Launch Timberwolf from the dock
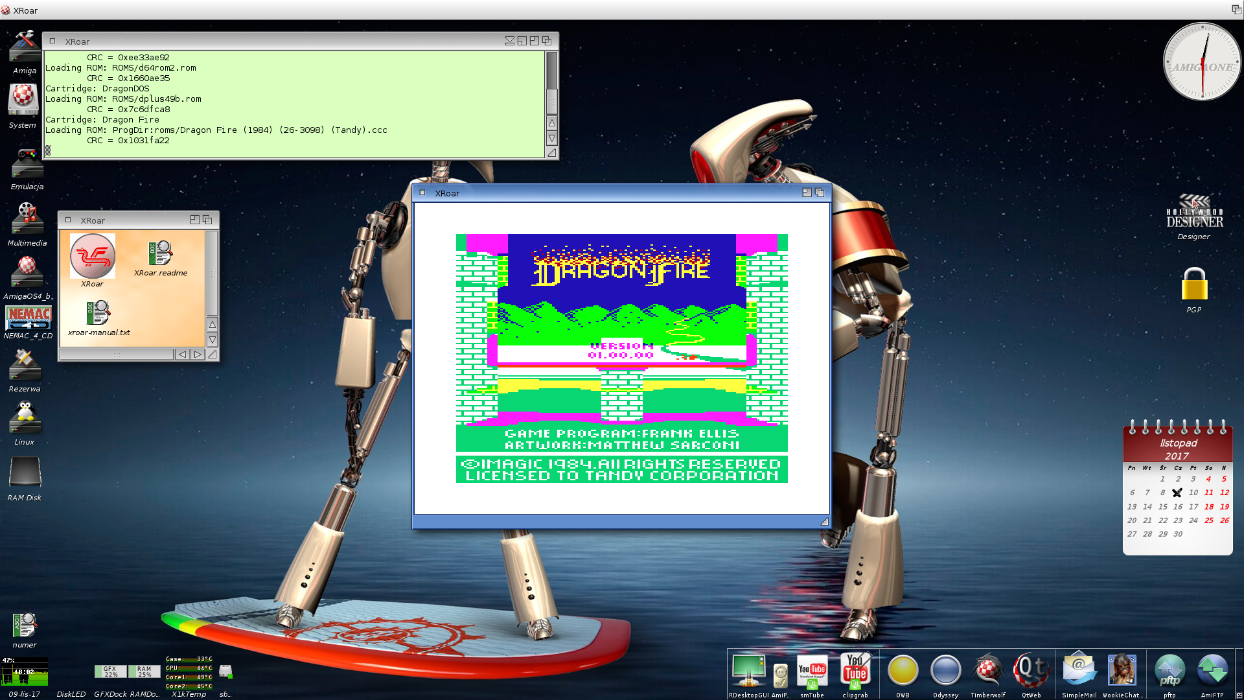 pos(988,671)
